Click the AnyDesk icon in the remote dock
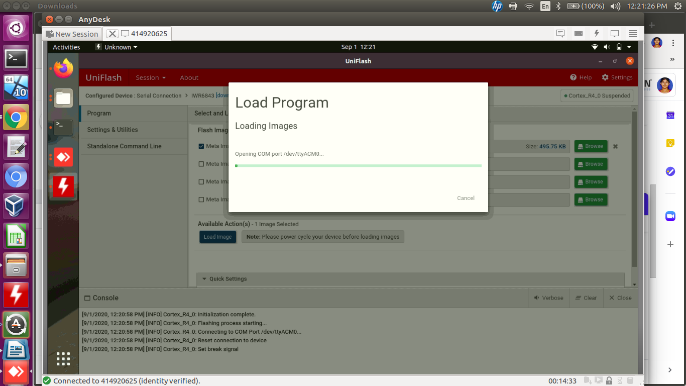Screen dimensions: 686x386 click(x=63, y=157)
